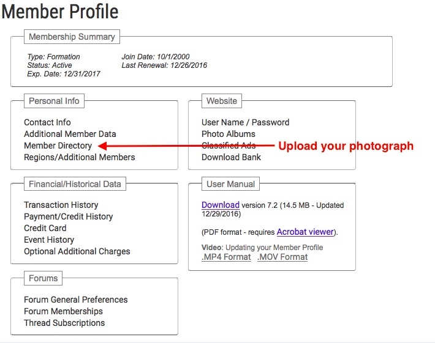Open Regions/Additional Members
This screenshot has height=343, width=435.
click(80, 157)
